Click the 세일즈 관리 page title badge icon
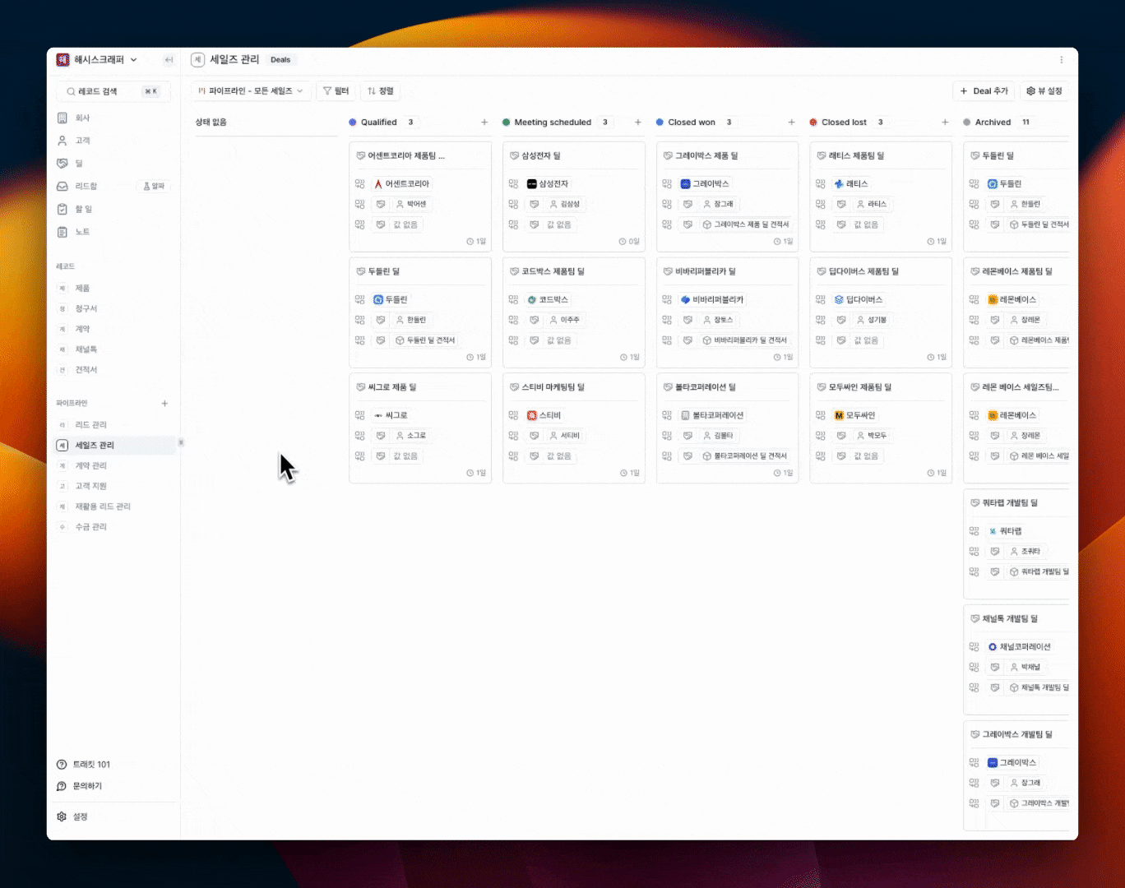The height and width of the screenshot is (888, 1125). 197,60
